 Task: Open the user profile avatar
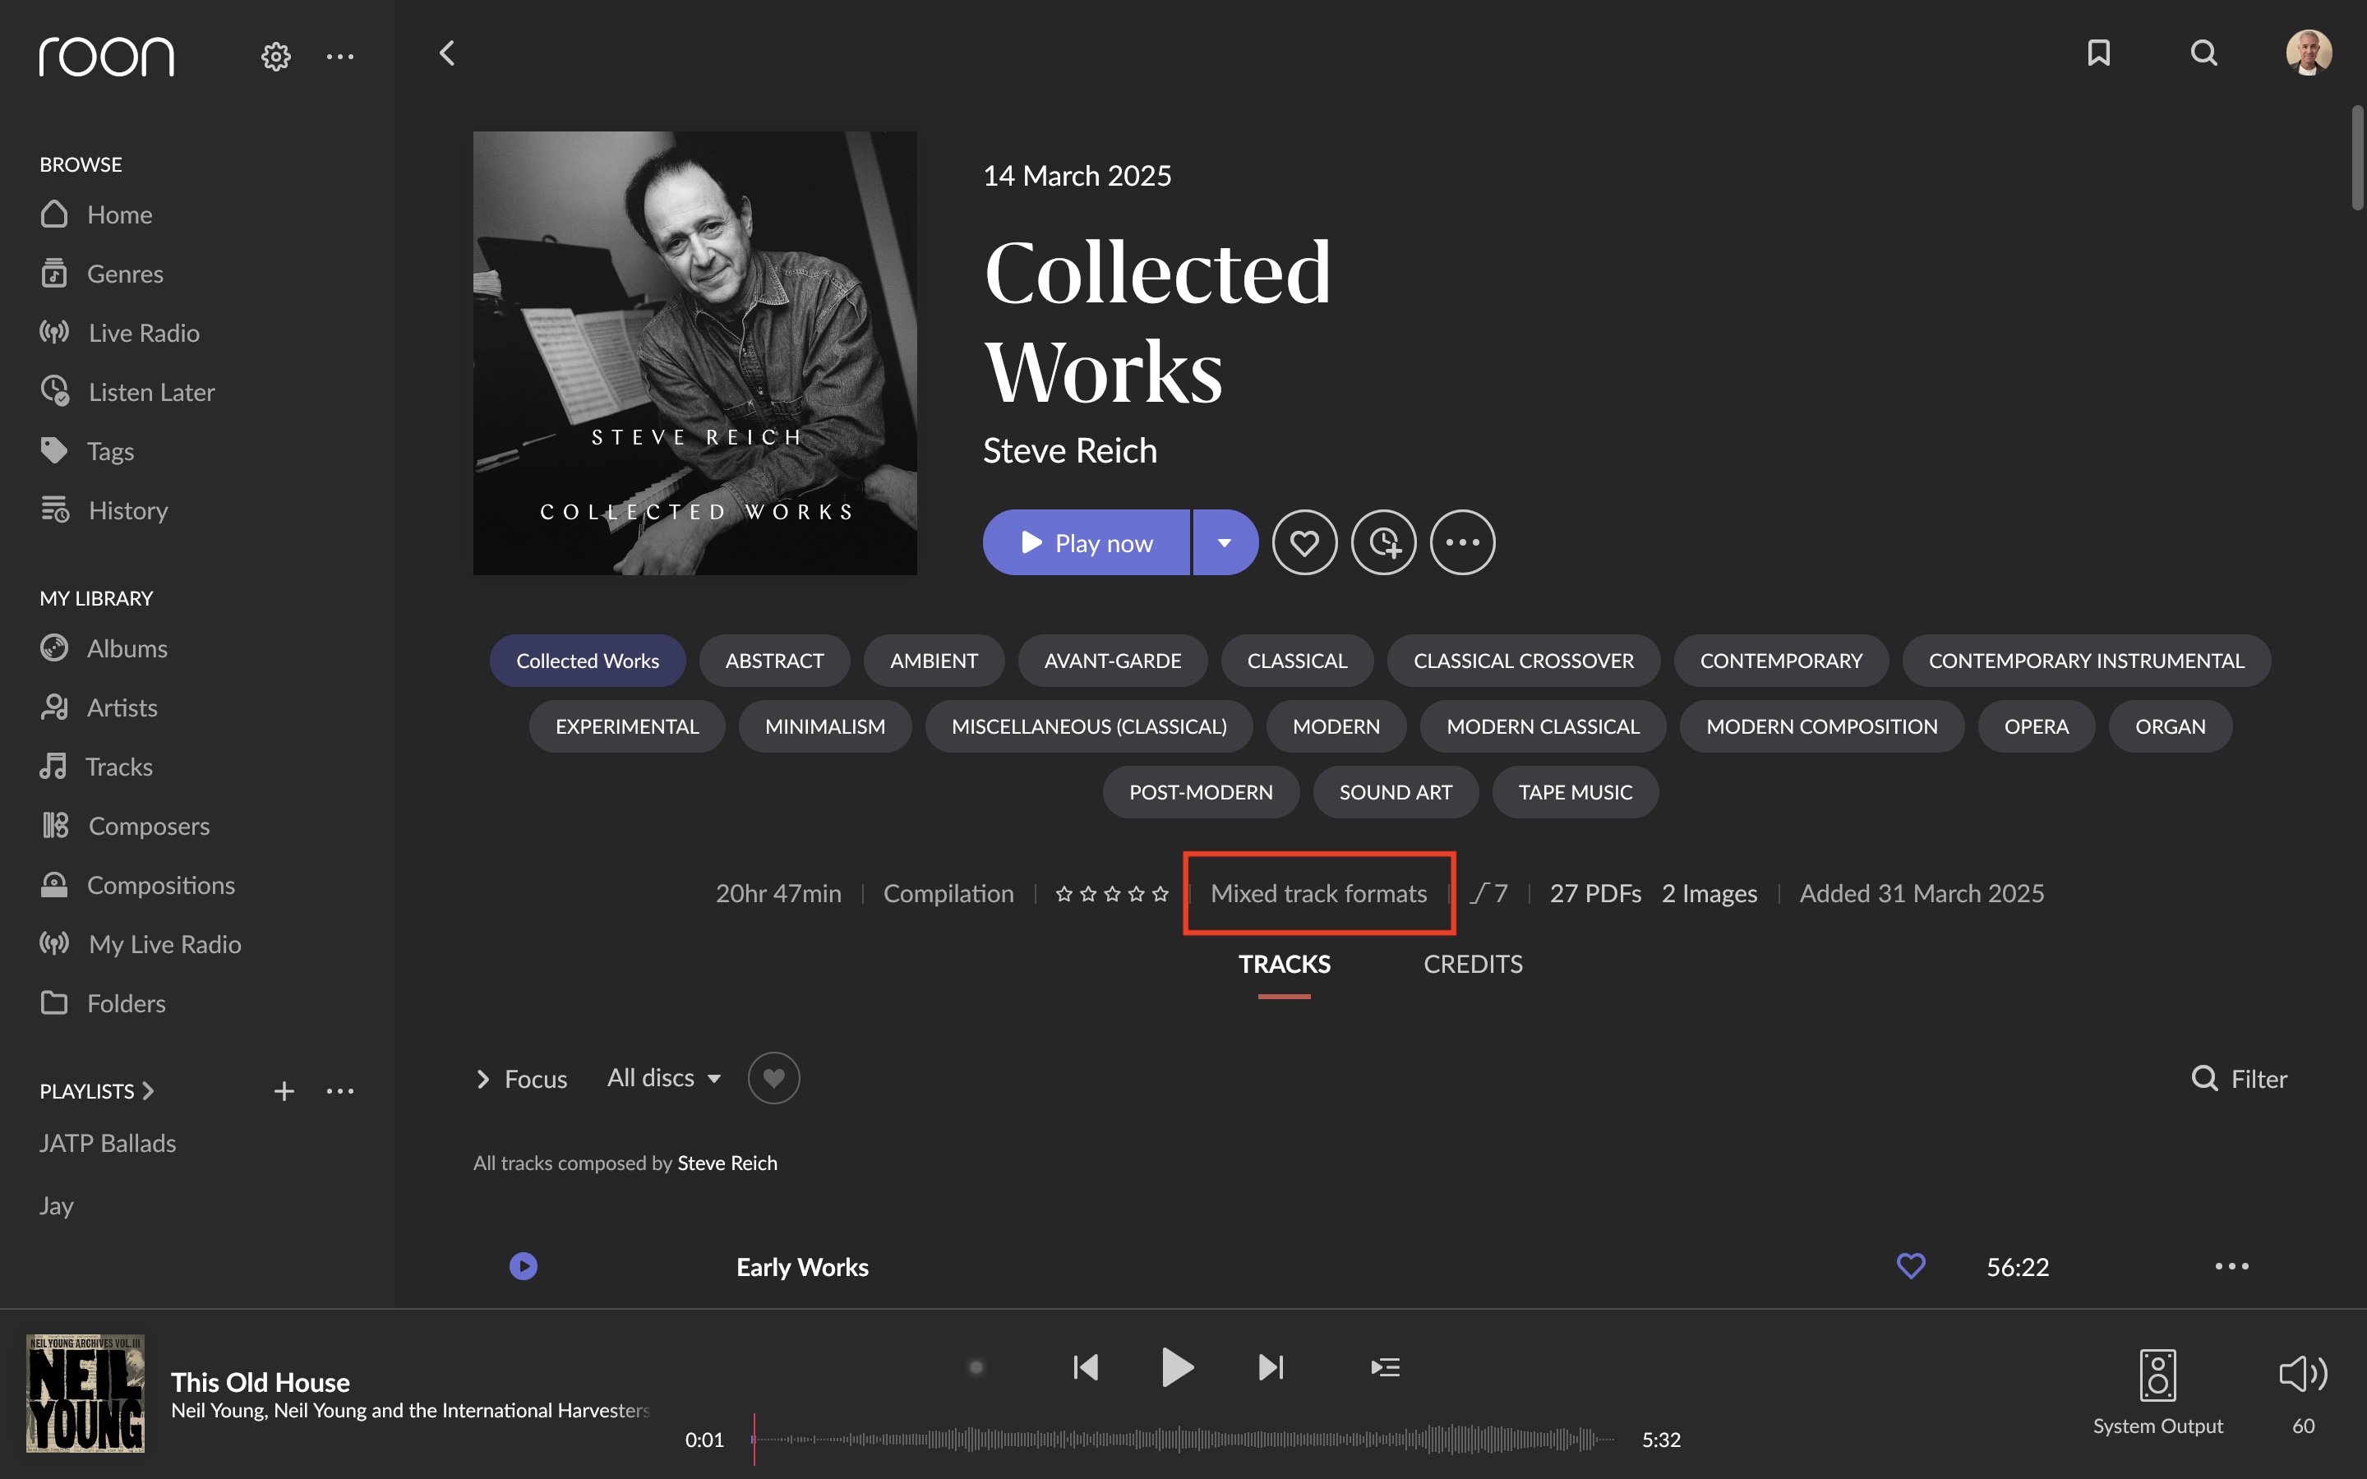click(x=2309, y=53)
